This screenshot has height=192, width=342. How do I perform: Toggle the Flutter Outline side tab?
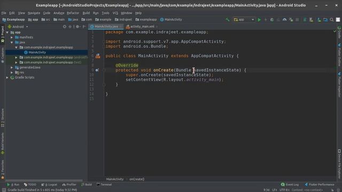(x=339, y=55)
